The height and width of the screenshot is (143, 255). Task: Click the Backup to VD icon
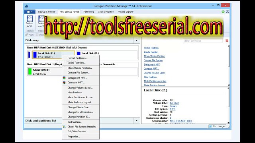coord(29,19)
